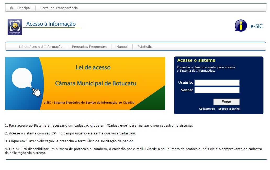Open the "Cadastre-se" registration link
The height and width of the screenshot is (170, 270).
pyautogui.click(x=207, y=108)
